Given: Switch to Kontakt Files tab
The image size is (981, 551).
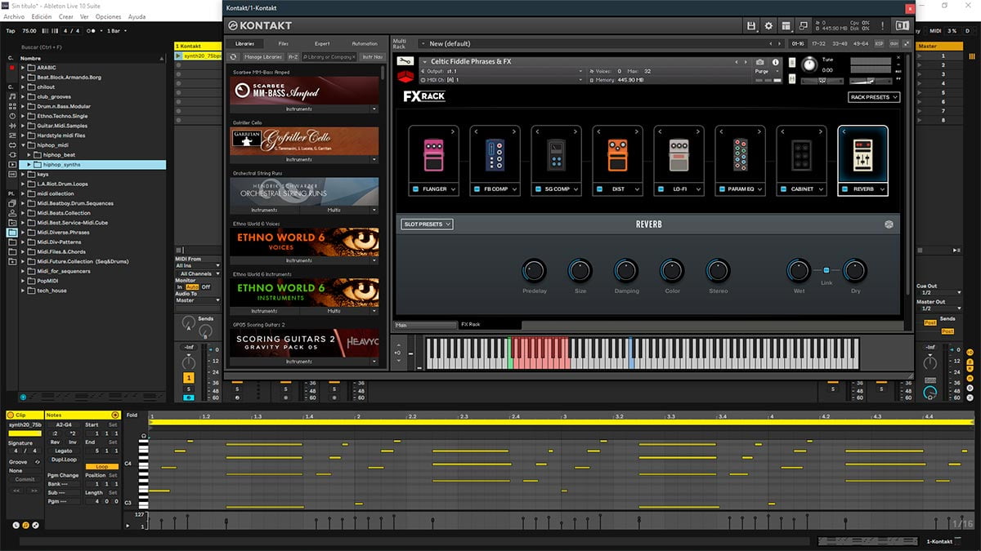Looking at the screenshot, I should click(x=284, y=43).
